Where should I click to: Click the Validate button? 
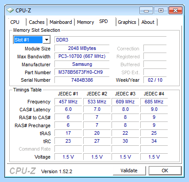[129, 171]
